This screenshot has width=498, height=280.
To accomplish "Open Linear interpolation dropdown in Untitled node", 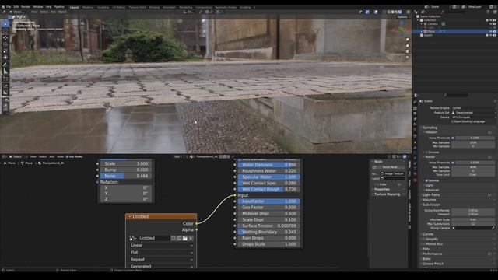I will 161,246.
